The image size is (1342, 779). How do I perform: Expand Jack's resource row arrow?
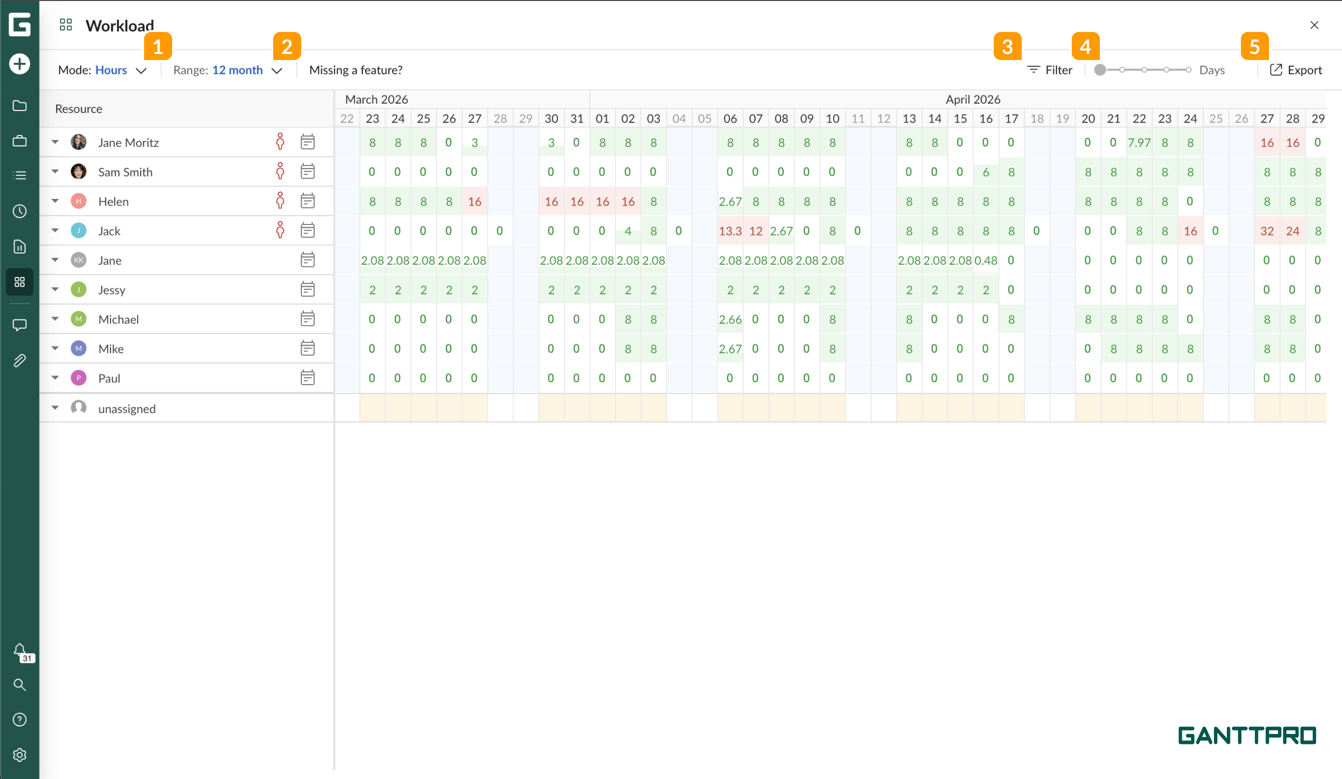(55, 230)
